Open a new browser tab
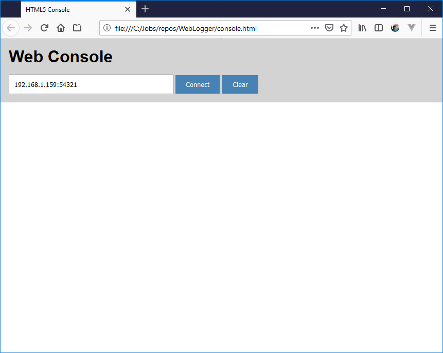The height and width of the screenshot is (353, 443). click(x=145, y=9)
